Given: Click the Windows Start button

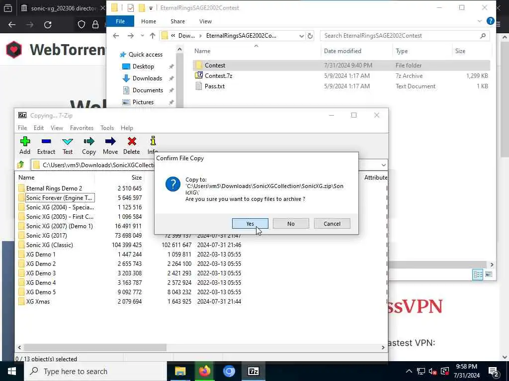Looking at the screenshot, I should pos(12,371).
